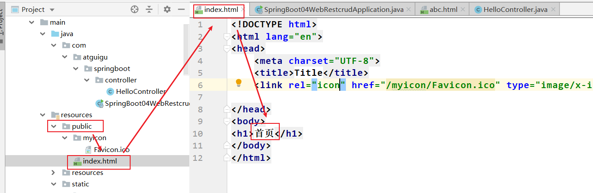Fold the html tag at line 2
The image size is (593, 193).
click(x=227, y=37)
